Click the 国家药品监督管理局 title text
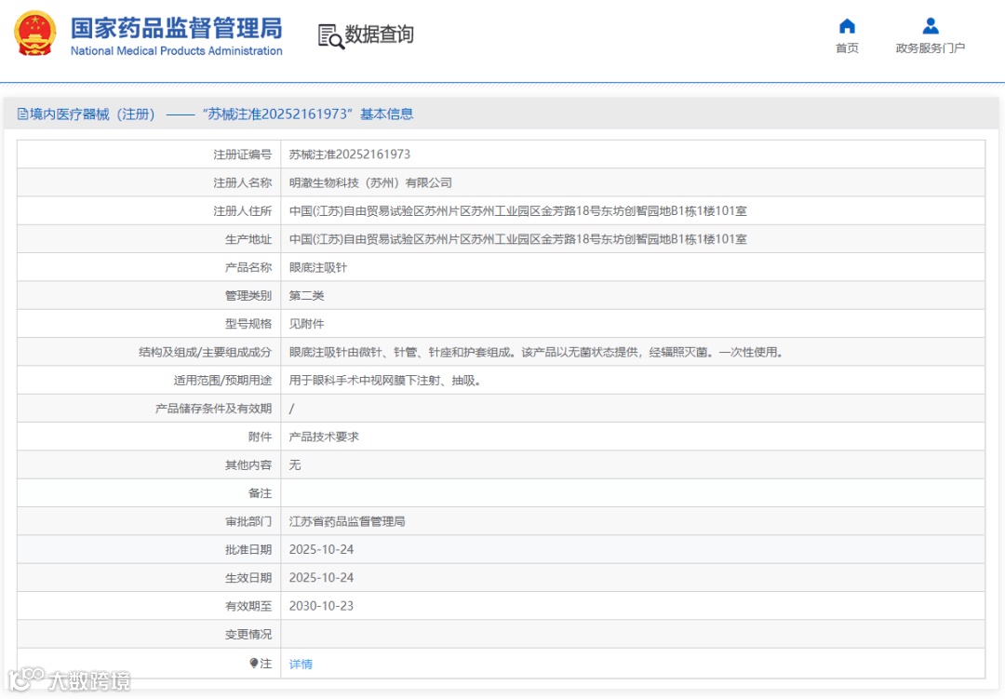Viewport: 1005px width, 699px height. [176, 28]
